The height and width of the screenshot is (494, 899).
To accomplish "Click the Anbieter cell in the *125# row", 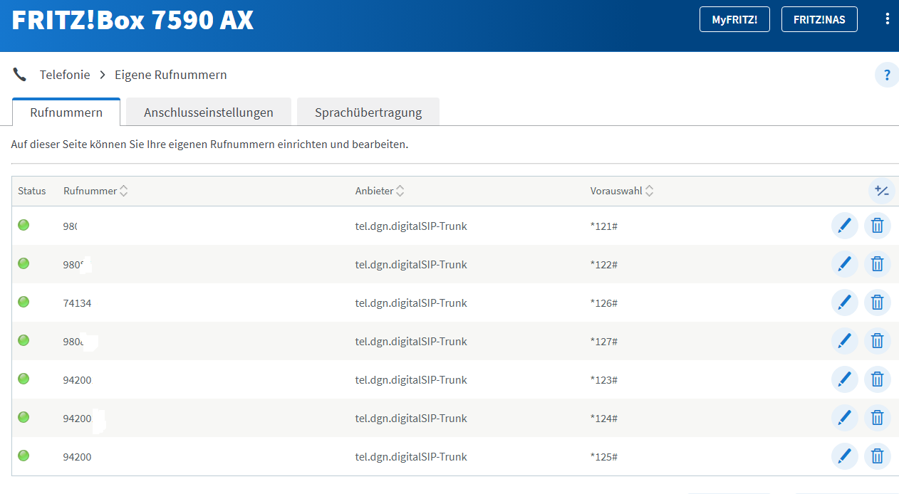I will pos(411,457).
